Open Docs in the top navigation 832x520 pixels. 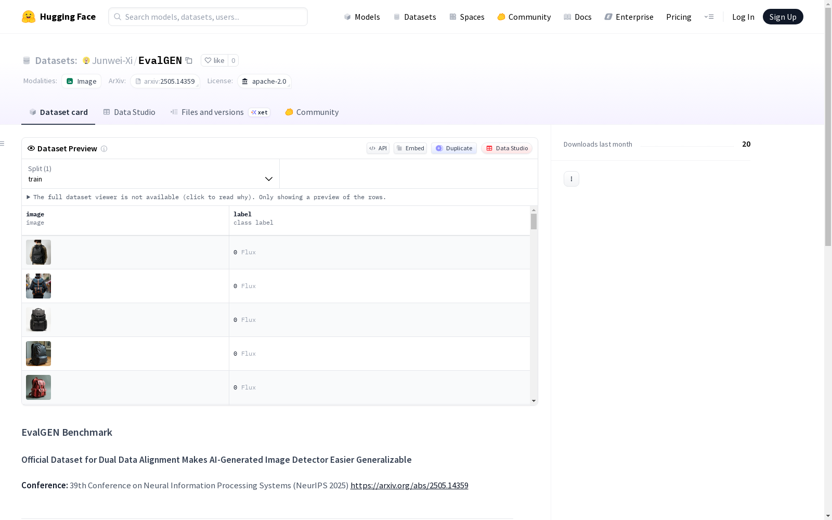click(x=578, y=17)
